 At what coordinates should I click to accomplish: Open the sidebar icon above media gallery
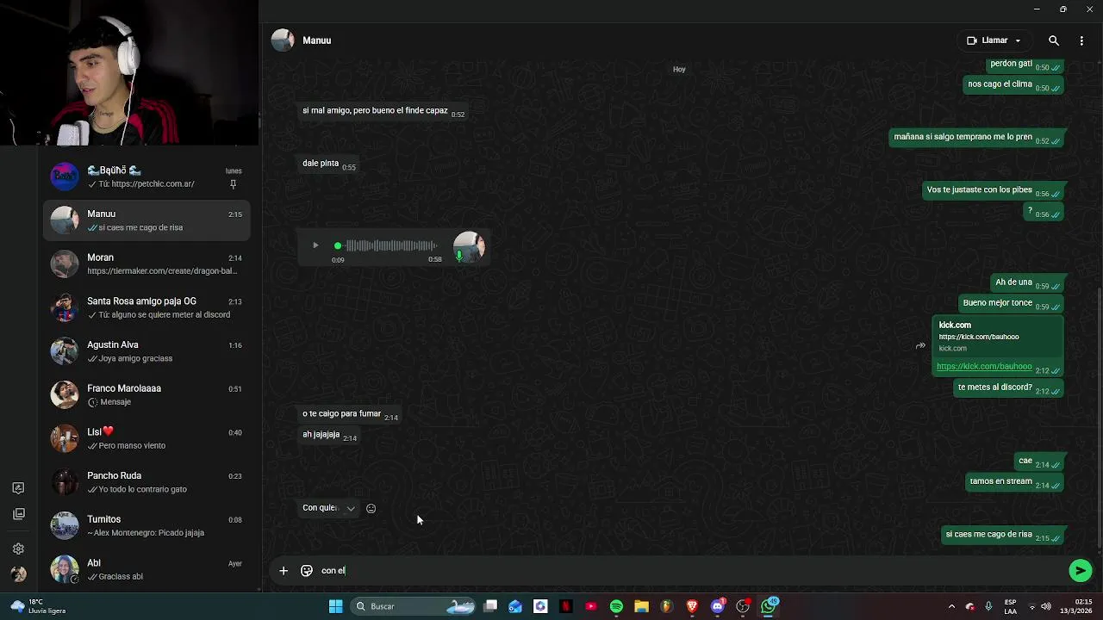[18, 488]
